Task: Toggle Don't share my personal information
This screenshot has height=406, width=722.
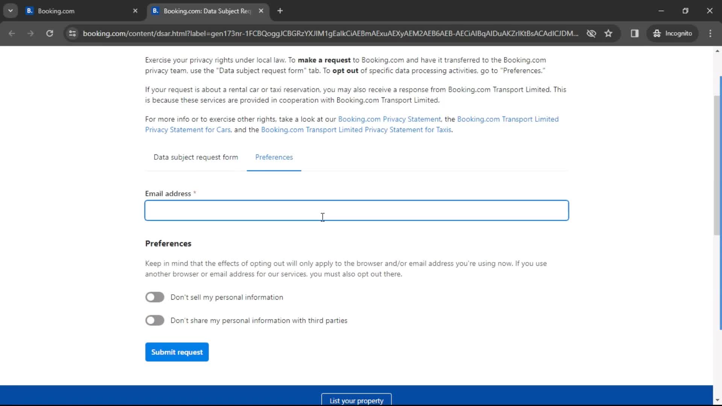Action: pos(155,320)
